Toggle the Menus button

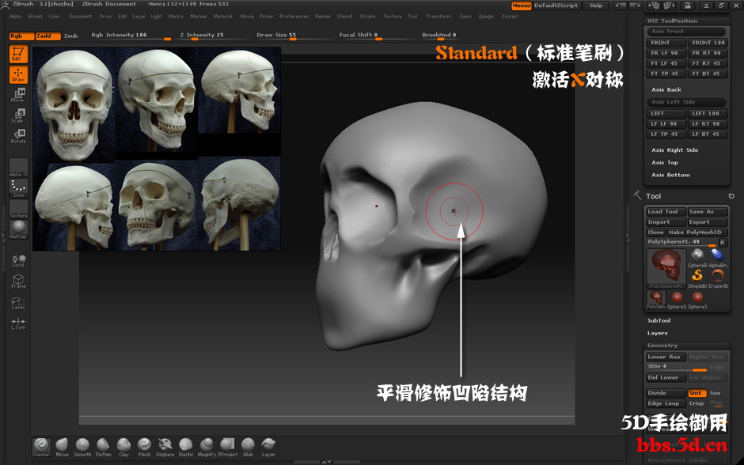[x=521, y=6]
